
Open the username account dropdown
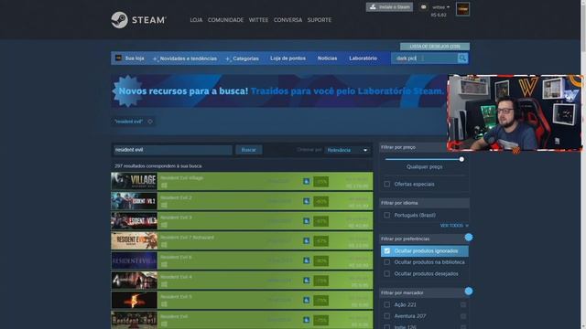tap(441, 7)
